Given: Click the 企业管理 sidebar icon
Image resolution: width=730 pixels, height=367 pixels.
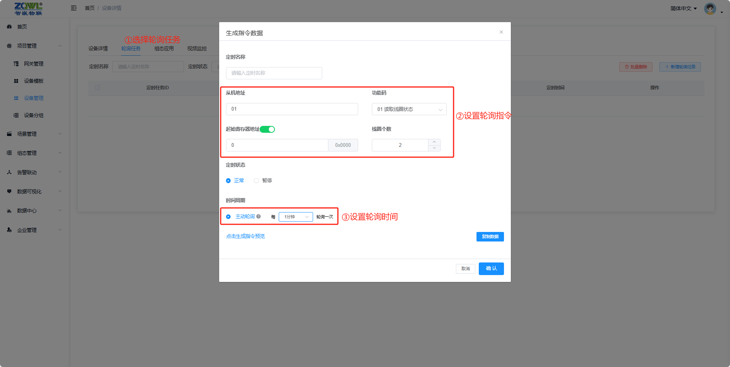Looking at the screenshot, I should coord(10,230).
